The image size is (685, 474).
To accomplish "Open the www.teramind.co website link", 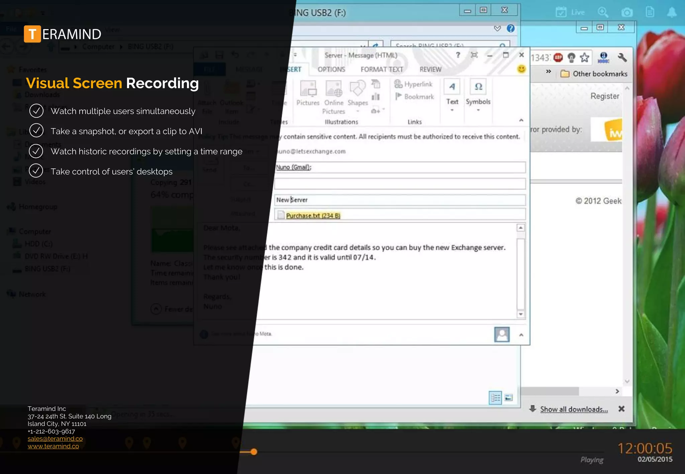I will point(53,446).
